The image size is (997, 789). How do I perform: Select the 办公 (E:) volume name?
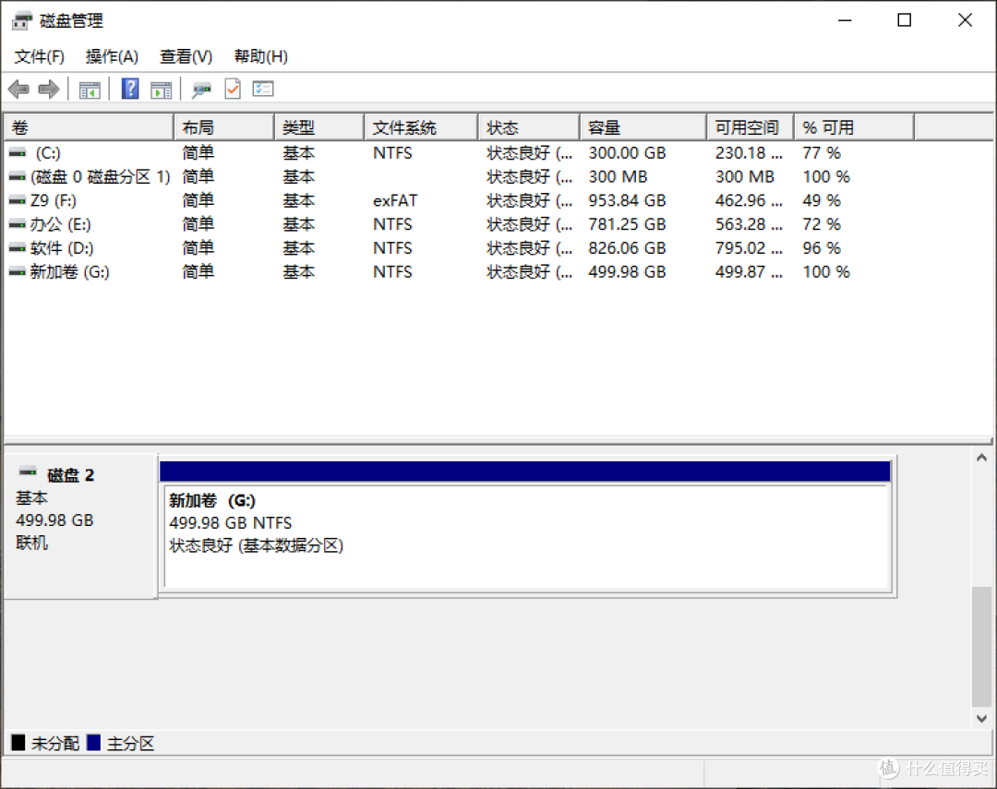(60, 224)
